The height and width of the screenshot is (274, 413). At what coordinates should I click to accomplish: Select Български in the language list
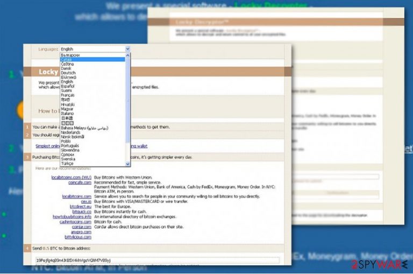click(70, 55)
